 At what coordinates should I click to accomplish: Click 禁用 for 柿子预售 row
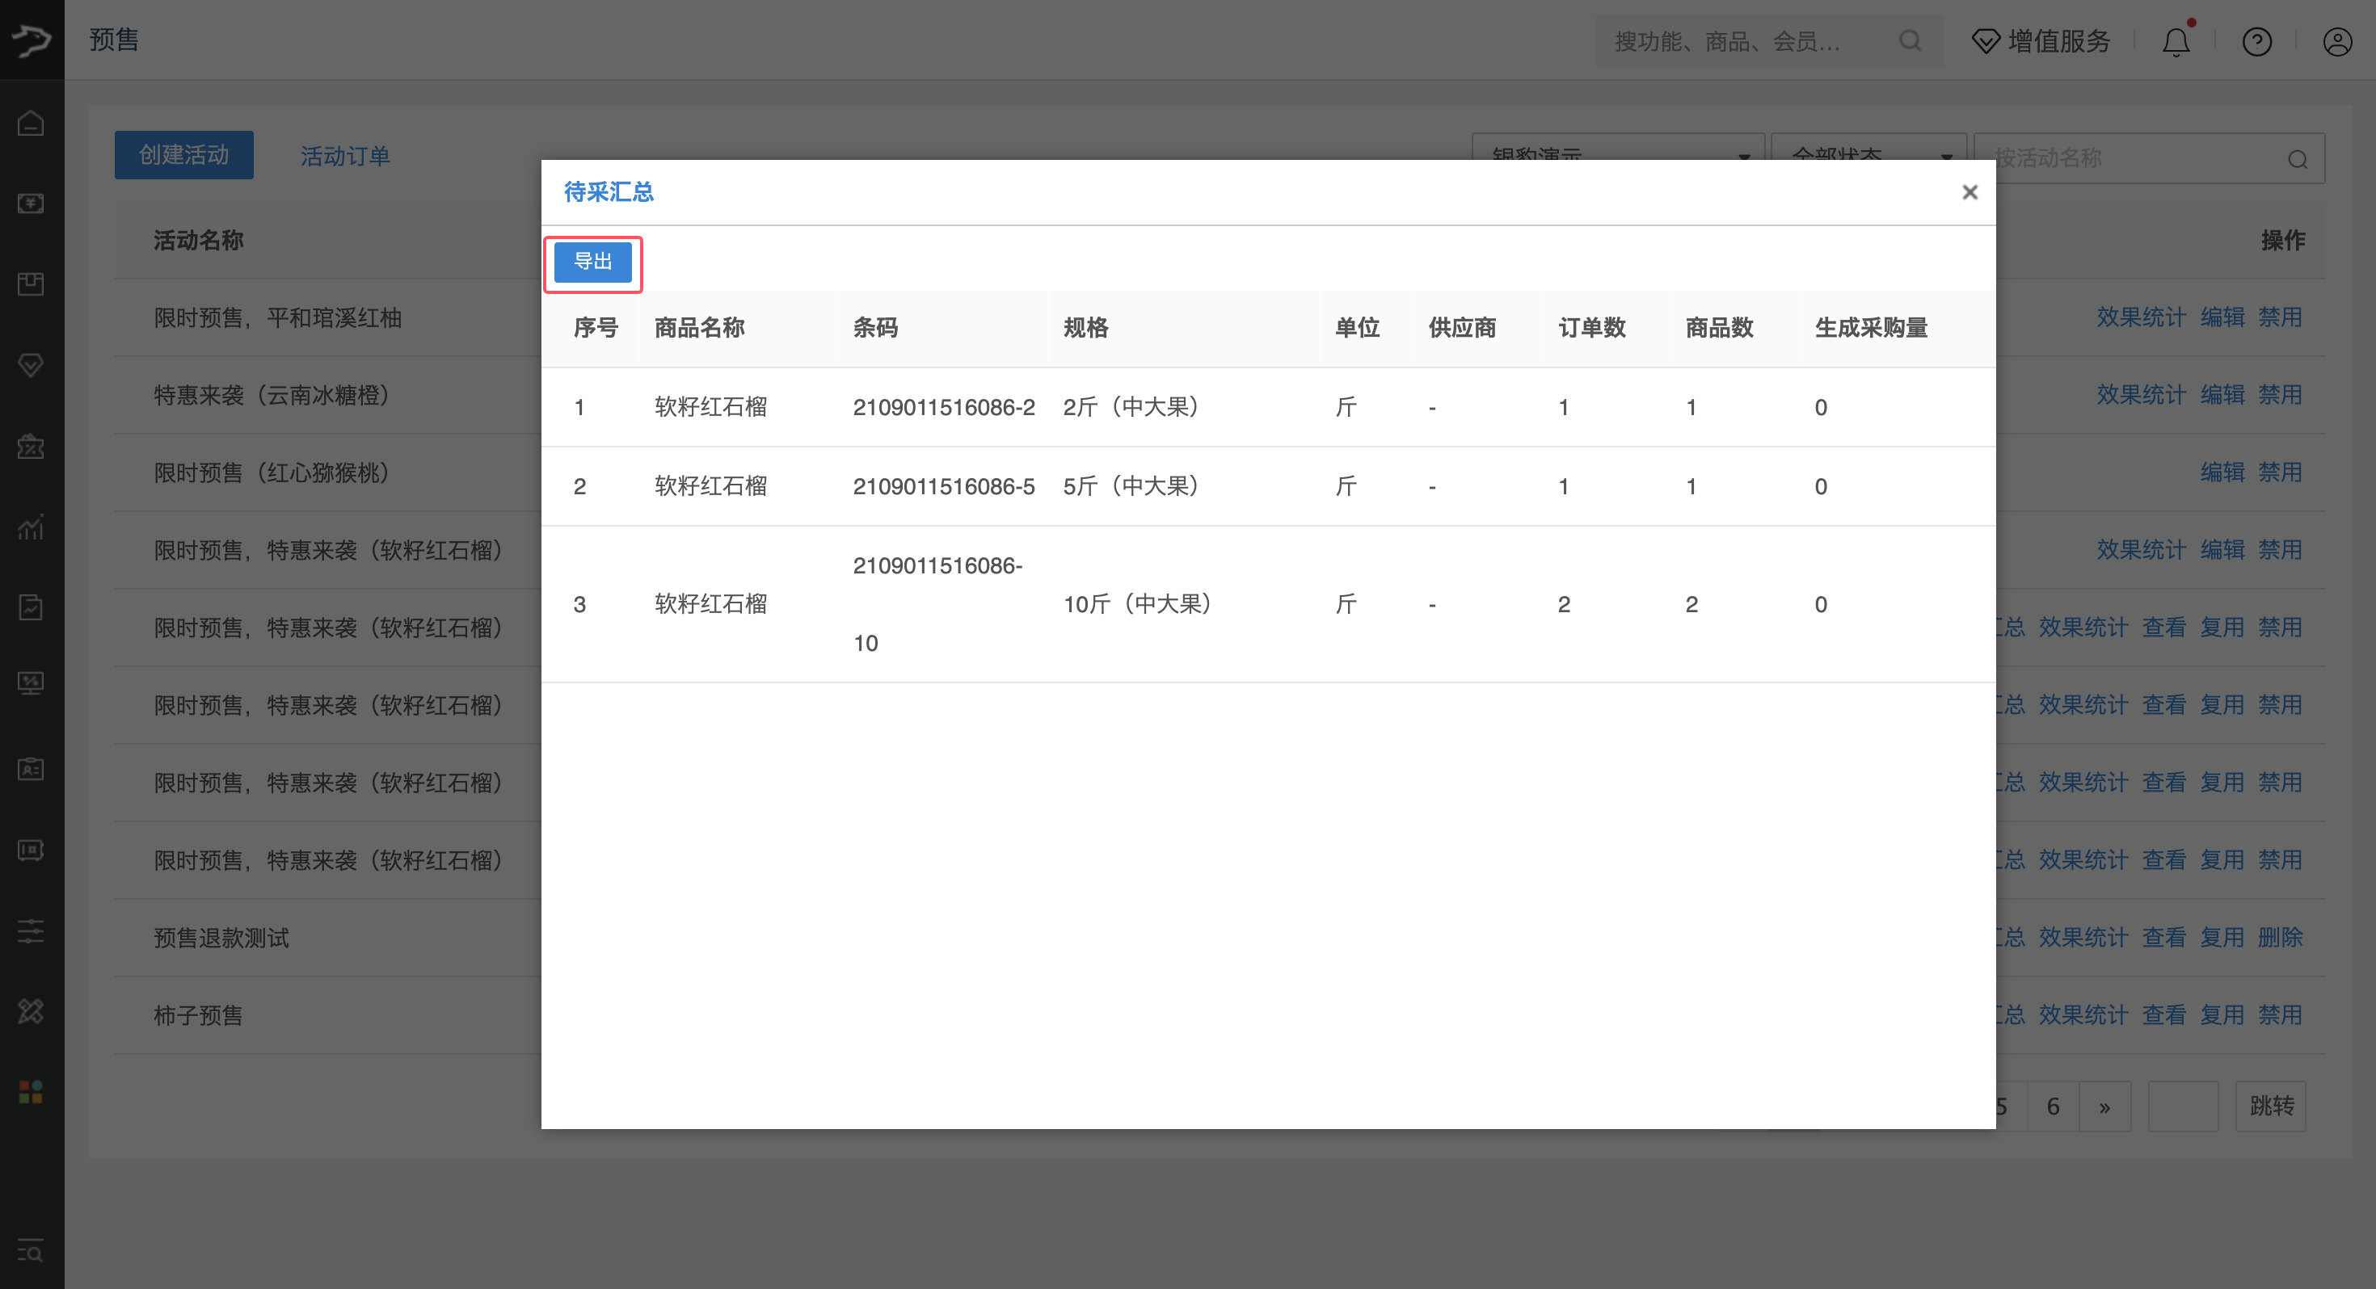point(2280,1014)
